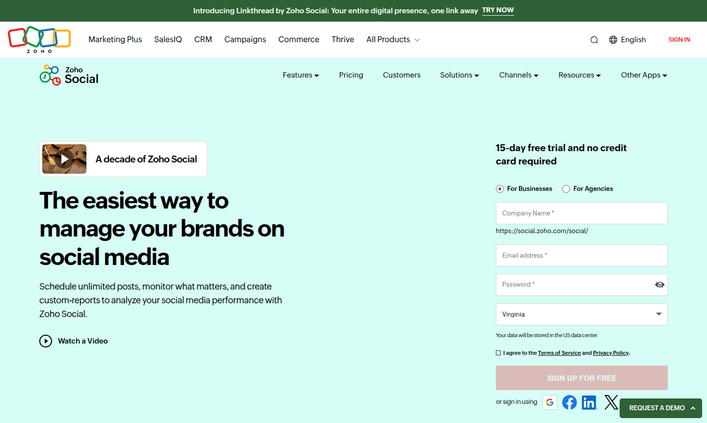Open the Channels dropdown menu
The height and width of the screenshot is (423, 707).
518,75
